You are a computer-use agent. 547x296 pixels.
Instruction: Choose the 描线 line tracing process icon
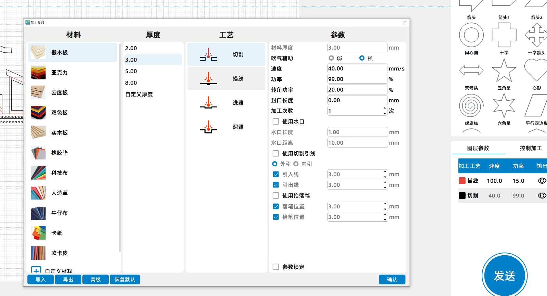(x=208, y=79)
